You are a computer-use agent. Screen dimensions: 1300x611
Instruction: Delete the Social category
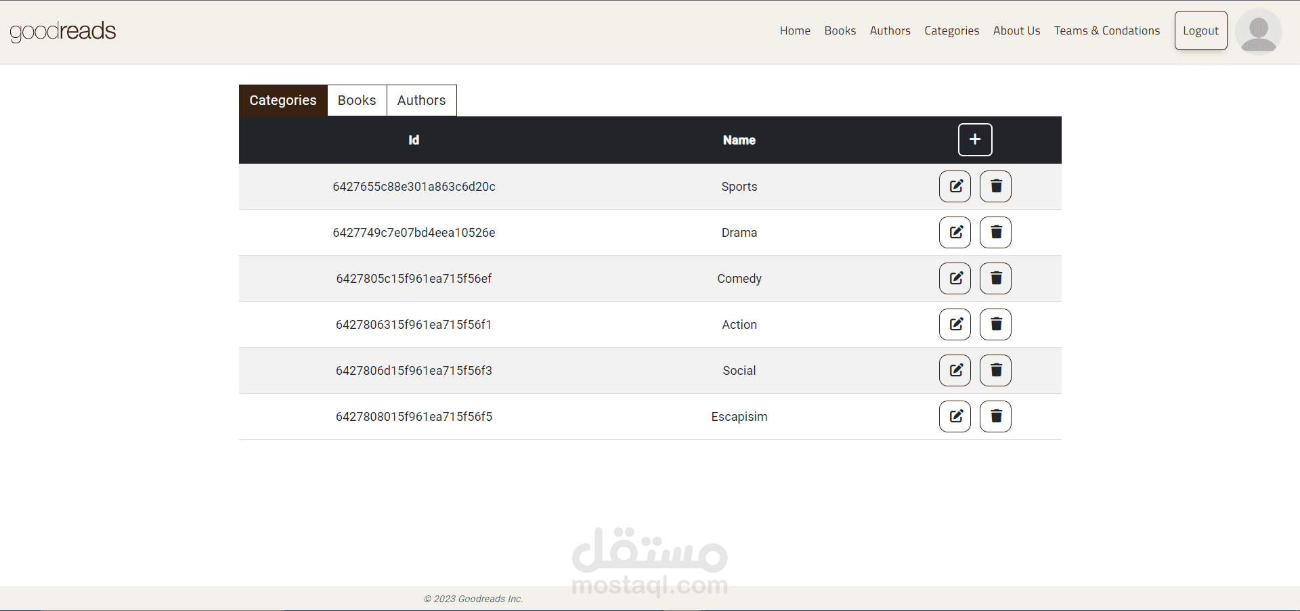click(x=995, y=370)
